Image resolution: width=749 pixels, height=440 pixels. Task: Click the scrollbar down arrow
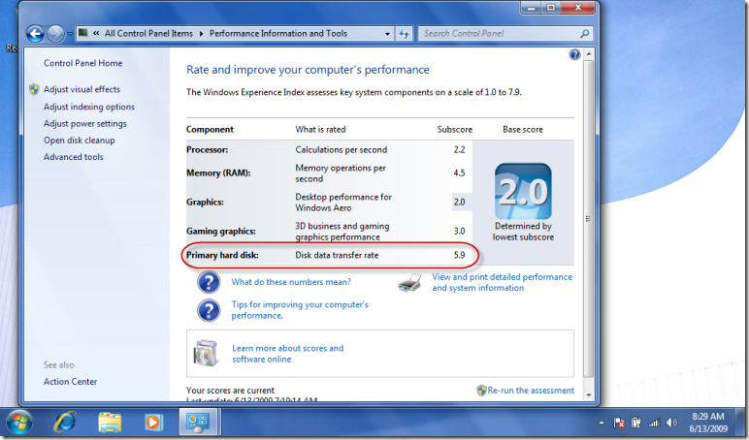click(589, 394)
